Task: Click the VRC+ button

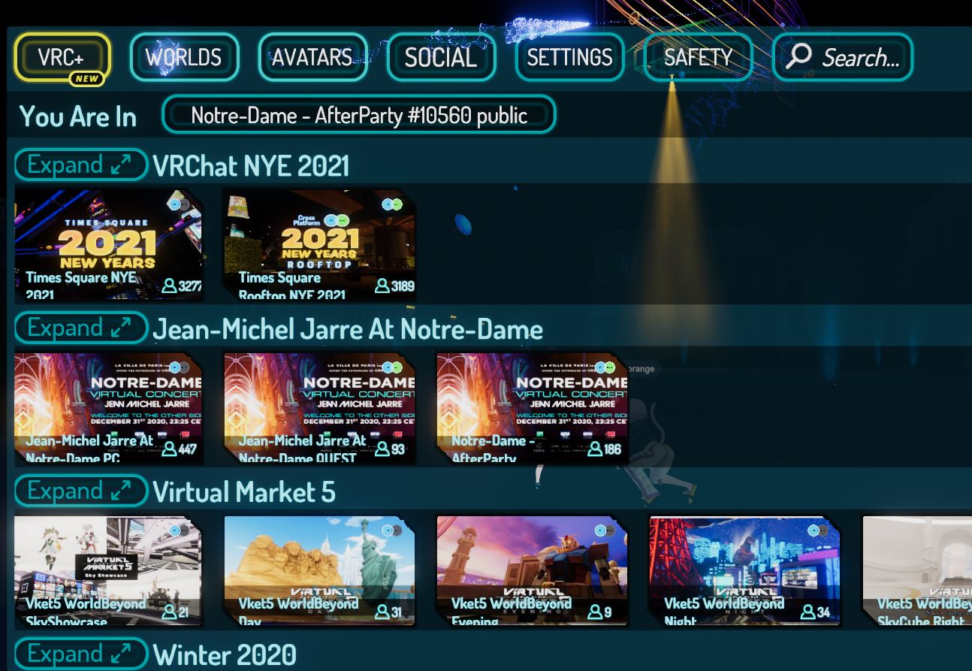Action: 62,57
